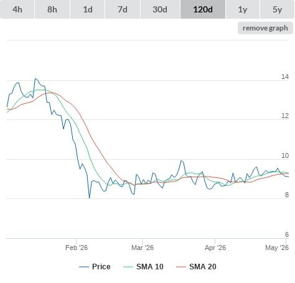Screen dimensions: 295x283
Task: Click the active 120d range tab
Action: 203,9
